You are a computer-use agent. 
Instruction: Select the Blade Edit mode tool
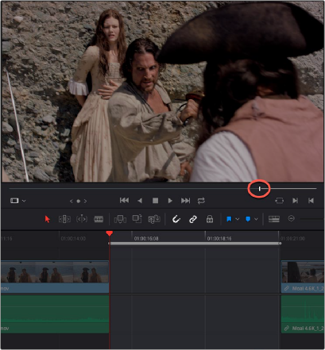(99, 219)
